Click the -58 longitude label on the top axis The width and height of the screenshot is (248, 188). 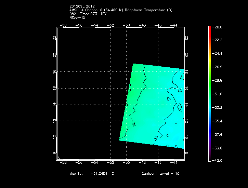63,25
